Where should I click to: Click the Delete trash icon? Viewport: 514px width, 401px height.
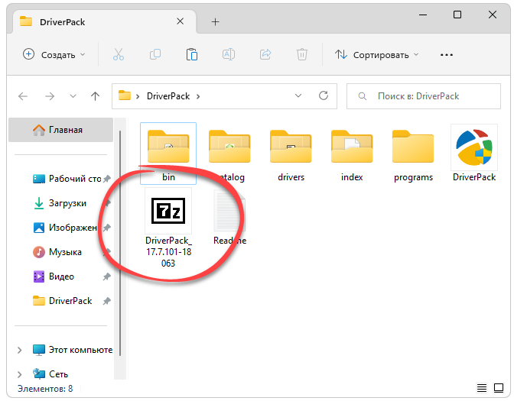point(302,54)
